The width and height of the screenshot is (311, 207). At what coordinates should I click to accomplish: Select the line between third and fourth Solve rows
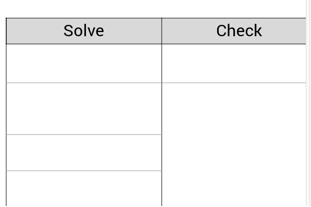pos(84,171)
